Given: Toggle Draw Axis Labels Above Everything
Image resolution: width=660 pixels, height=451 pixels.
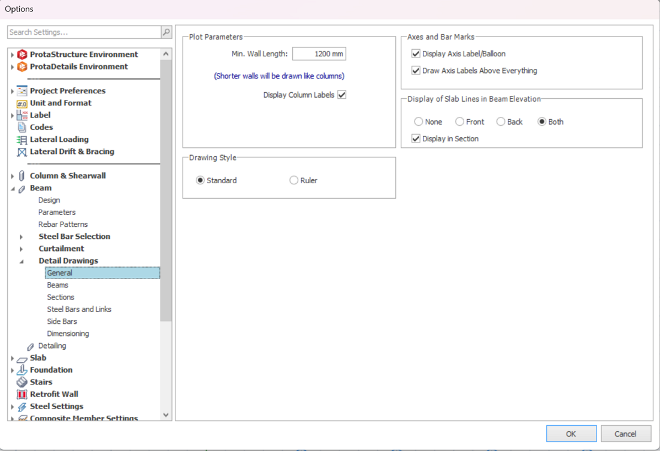Looking at the screenshot, I should coord(416,71).
